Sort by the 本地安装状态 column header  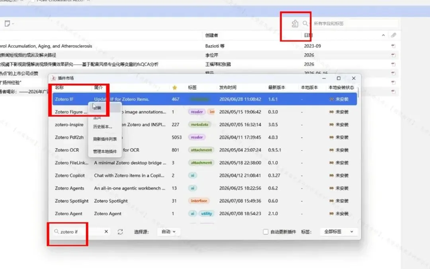(341, 88)
